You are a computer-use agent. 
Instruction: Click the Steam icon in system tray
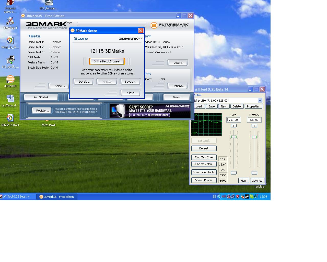click(247, 196)
